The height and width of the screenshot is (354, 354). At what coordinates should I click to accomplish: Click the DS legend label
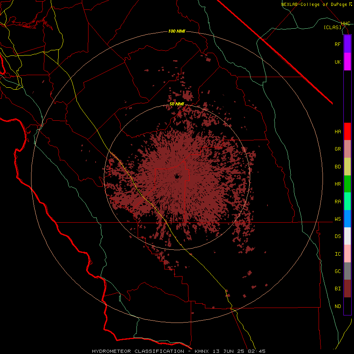click(x=337, y=236)
